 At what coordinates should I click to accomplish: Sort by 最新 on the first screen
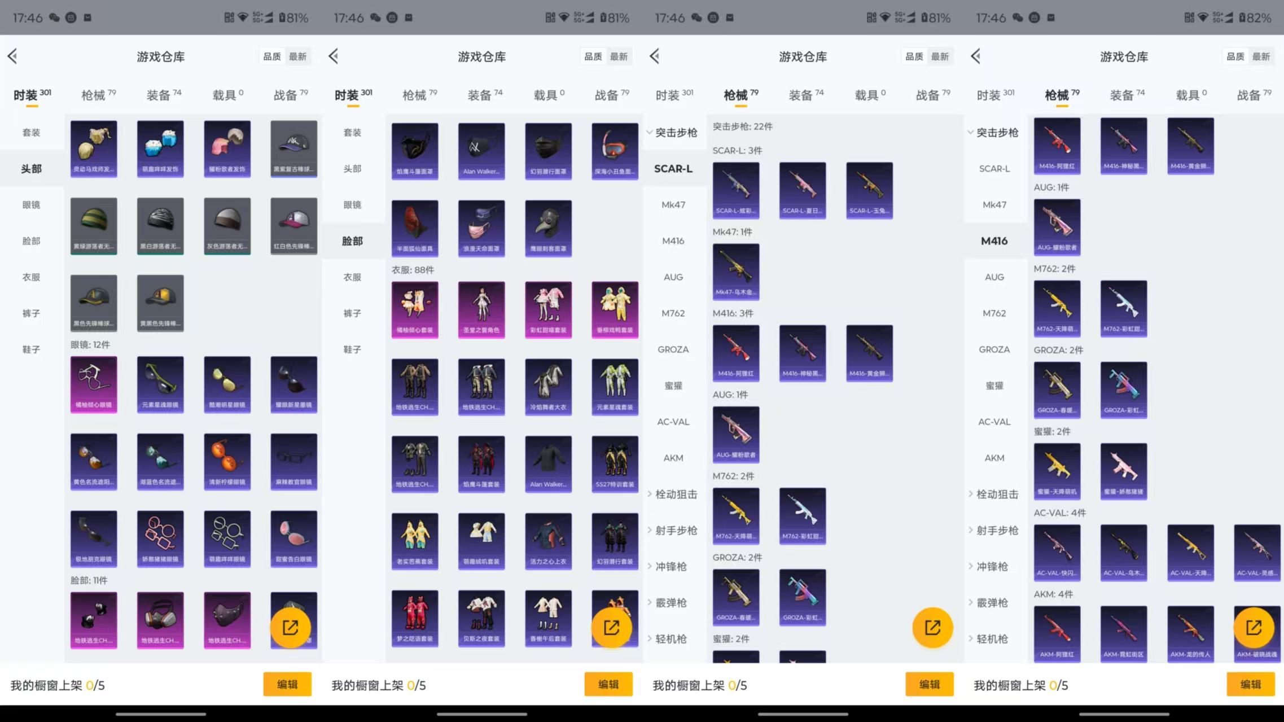coord(297,56)
